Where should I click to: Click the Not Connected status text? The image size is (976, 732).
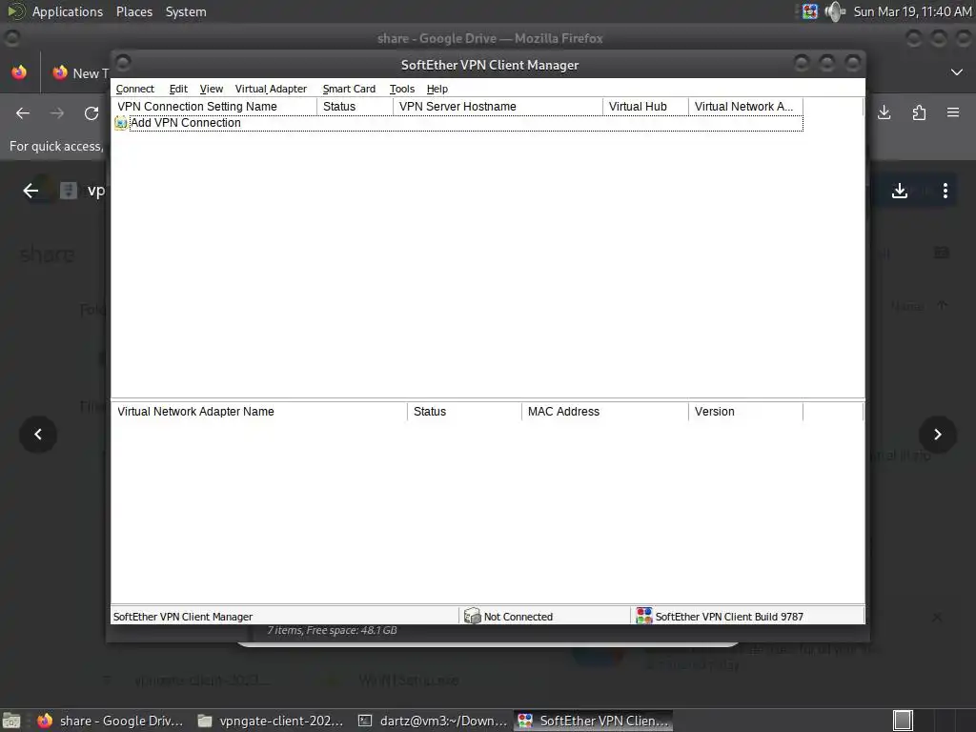pyautogui.click(x=518, y=617)
